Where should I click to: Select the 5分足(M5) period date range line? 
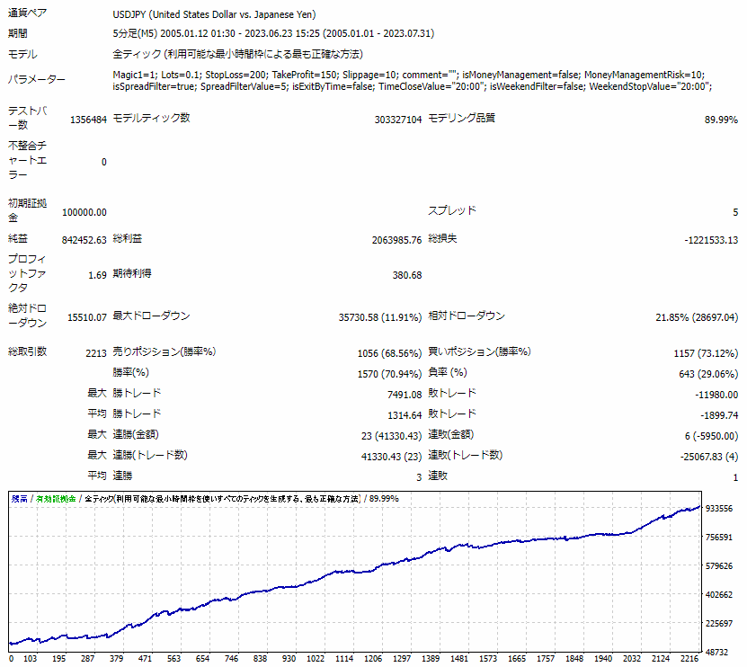click(x=273, y=34)
